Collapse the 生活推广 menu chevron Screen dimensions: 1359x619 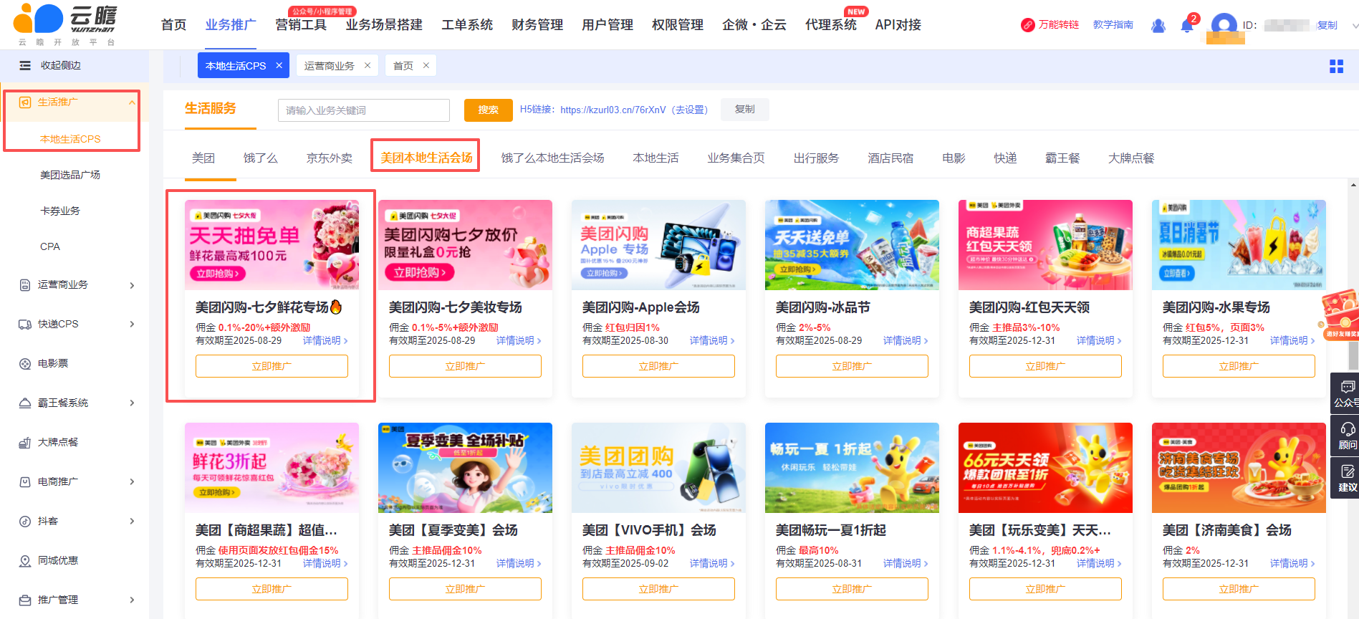tap(132, 102)
